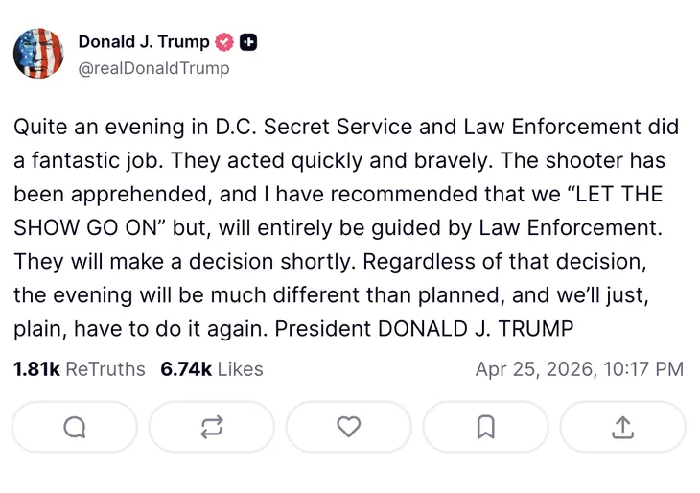
Task: Click the black plus badge beside the name
Action: (x=248, y=42)
